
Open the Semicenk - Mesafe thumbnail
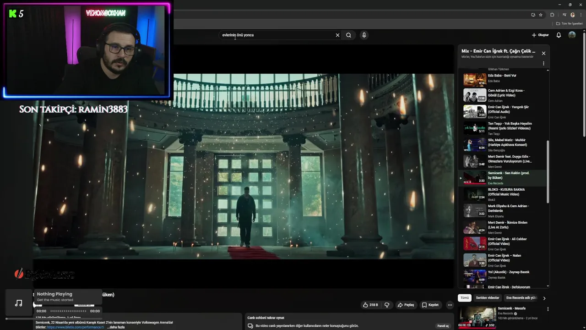[x=477, y=317]
